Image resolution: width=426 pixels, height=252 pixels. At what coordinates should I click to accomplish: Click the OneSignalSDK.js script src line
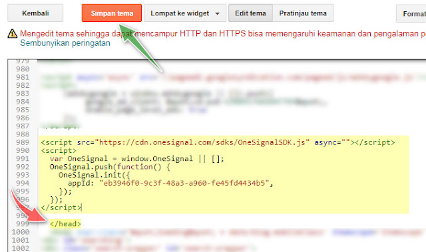tap(218, 142)
